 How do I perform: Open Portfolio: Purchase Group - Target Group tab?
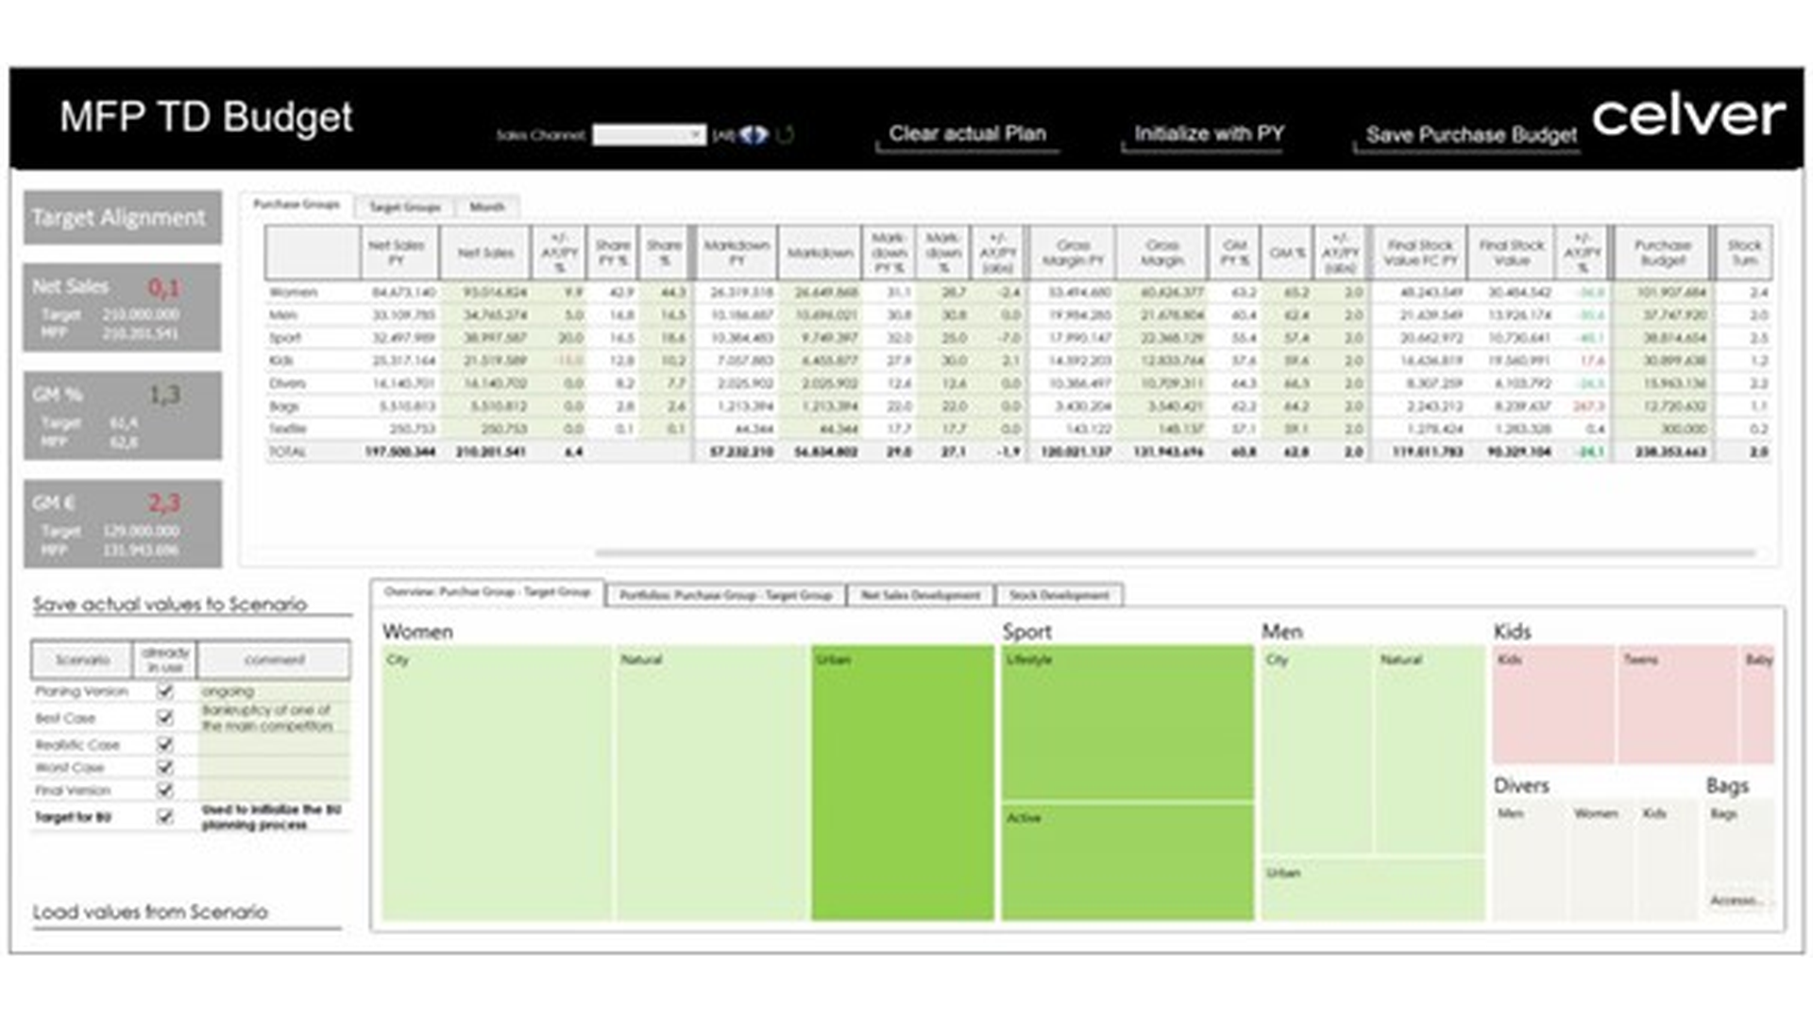pyautogui.click(x=725, y=595)
